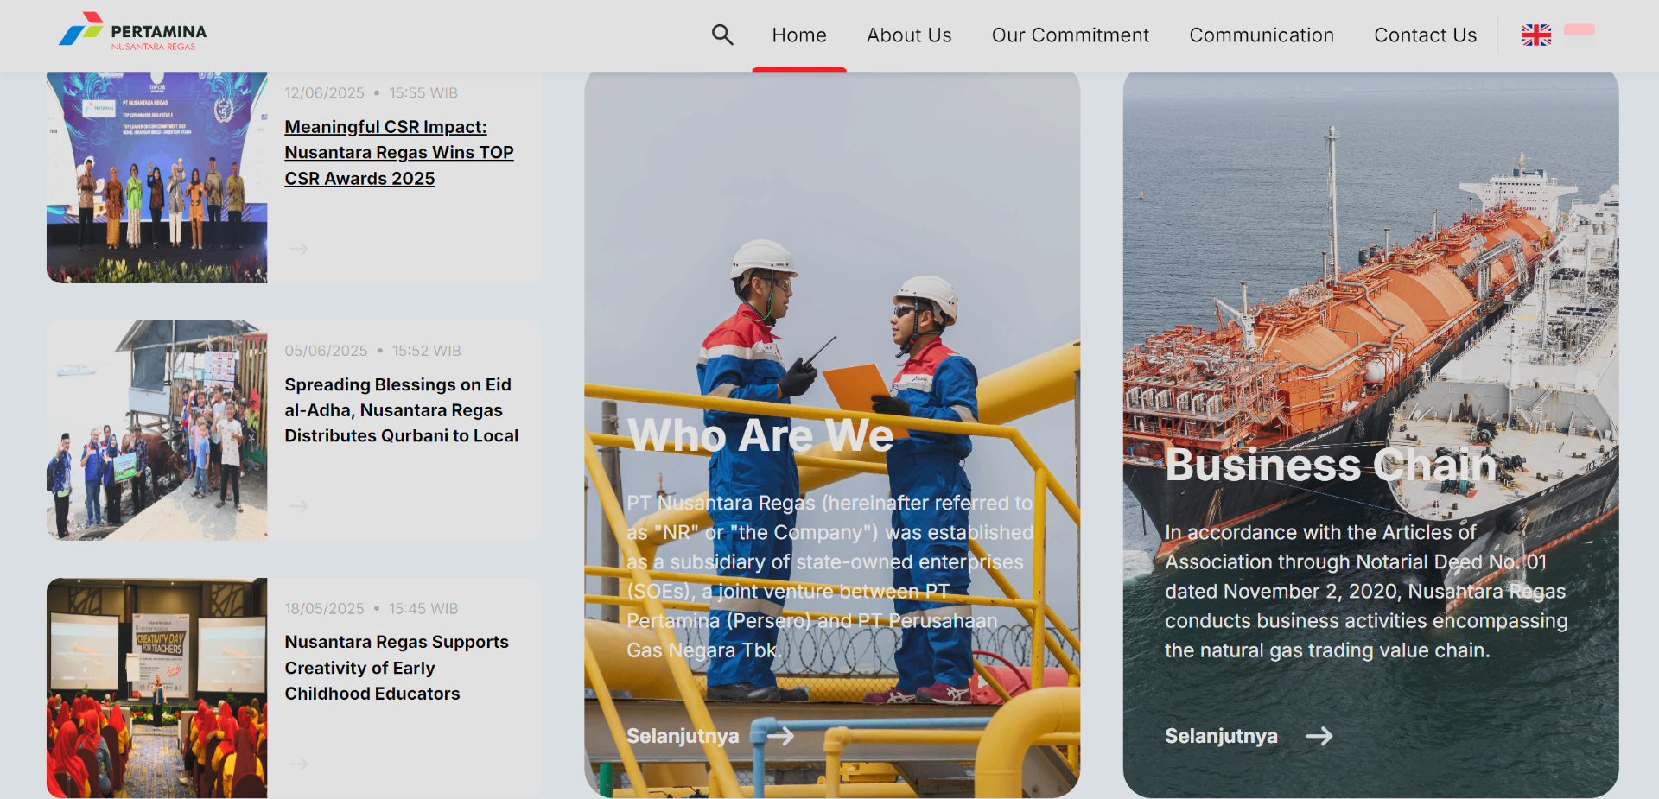Open the About Us menu
The height and width of the screenshot is (799, 1659).
coord(909,35)
